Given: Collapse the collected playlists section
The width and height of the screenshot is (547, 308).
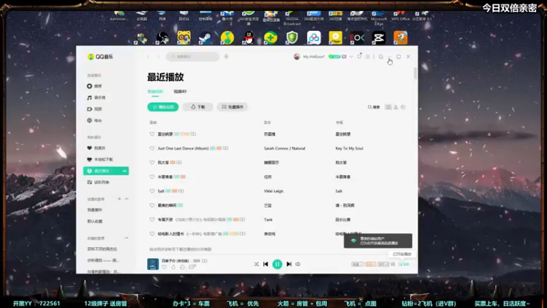Looking at the screenshot, I should [x=126, y=238].
